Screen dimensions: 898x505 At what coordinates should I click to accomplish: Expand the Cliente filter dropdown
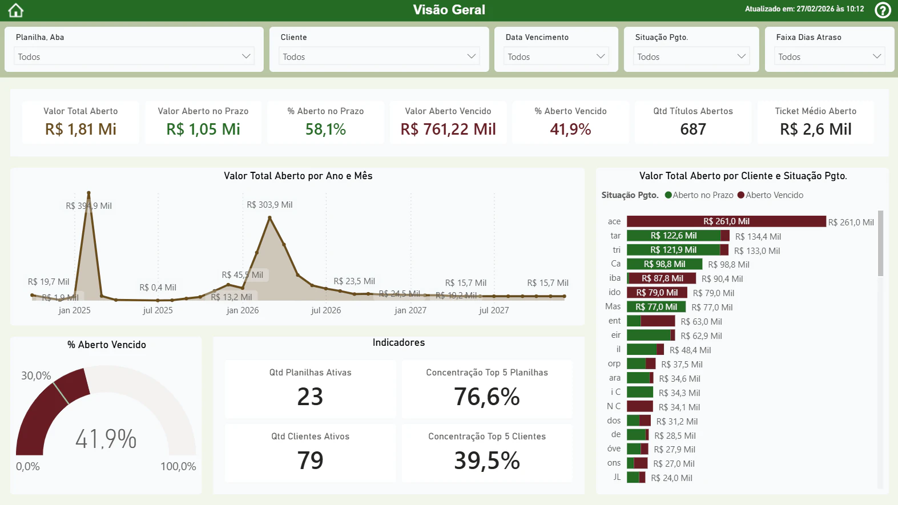click(x=379, y=56)
